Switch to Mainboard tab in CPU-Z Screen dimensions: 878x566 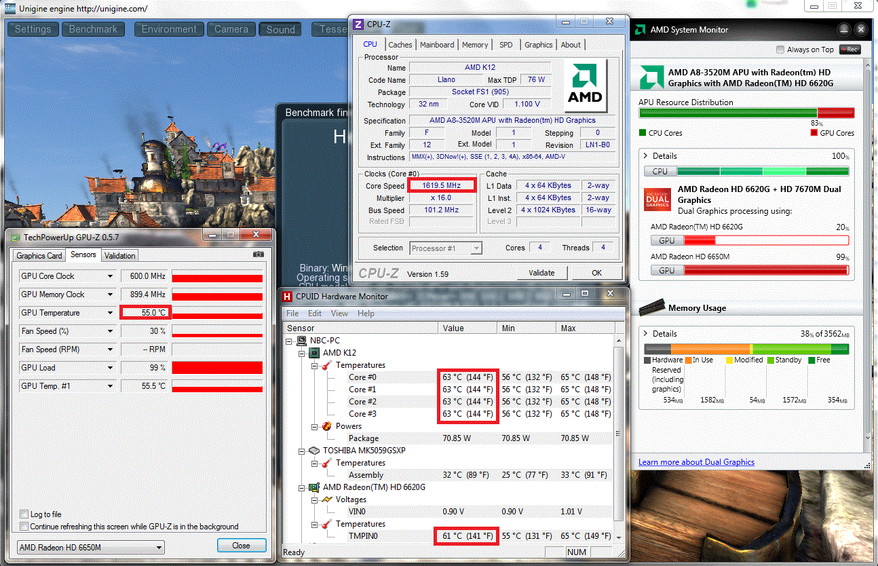coord(437,45)
